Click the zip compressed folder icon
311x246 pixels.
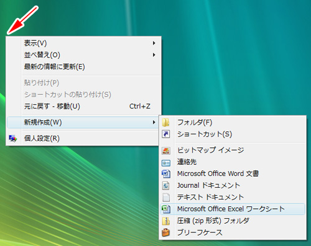point(166,221)
